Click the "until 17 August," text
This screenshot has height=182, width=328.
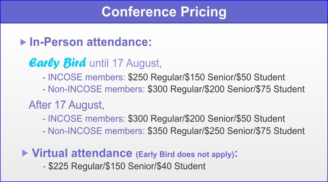(x=125, y=63)
